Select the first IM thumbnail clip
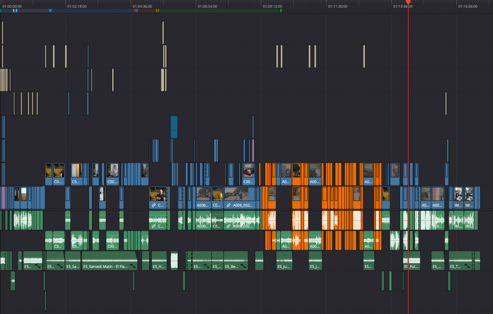 (458, 198)
